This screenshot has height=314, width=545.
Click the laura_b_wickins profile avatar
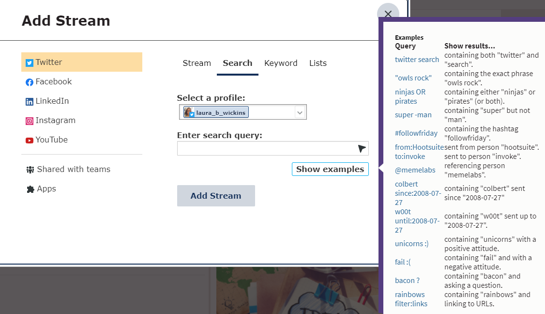tap(189, 112)
